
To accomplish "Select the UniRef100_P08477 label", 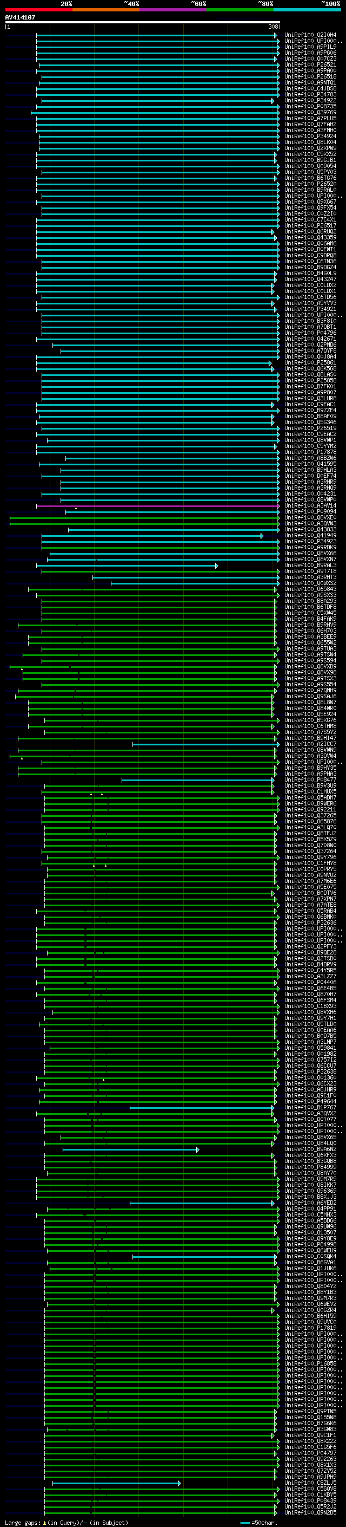I will pos(310,780).
